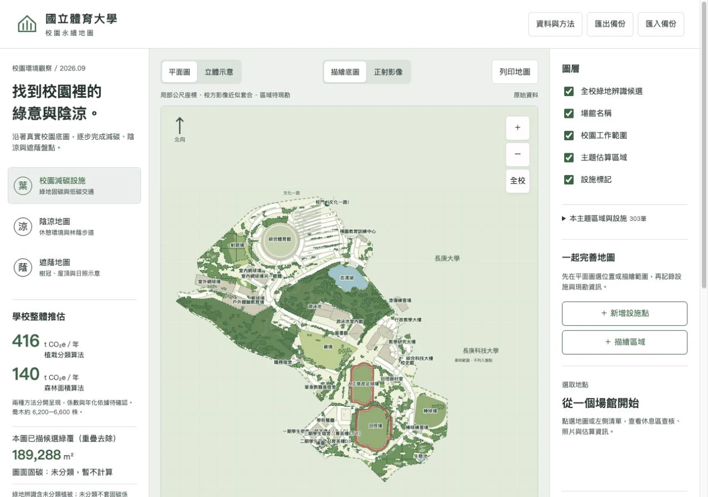708x497 pixels.
Task: Switch to the 立體示意 view tab
Action: 219,72
